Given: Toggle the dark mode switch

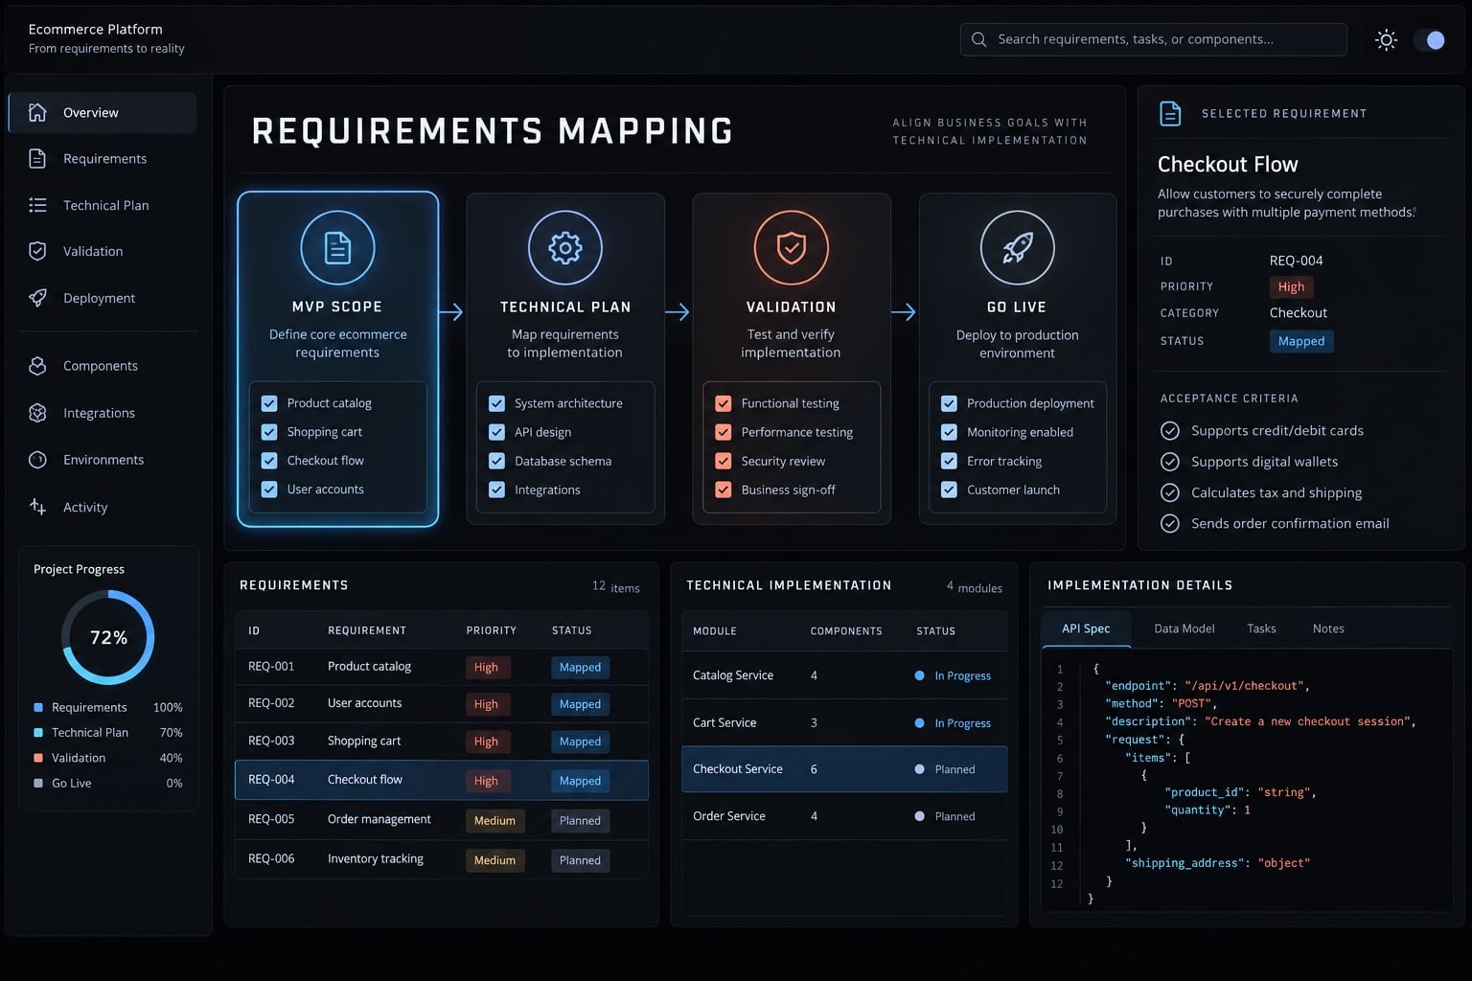Looking at the screenshot, I should coord(1431,40).
